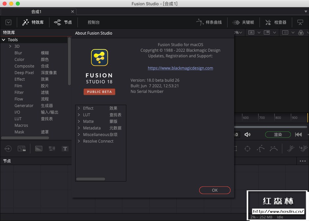This screenshot has height=221, width=309.
Task: Open the 控制台 Console
Action: (94, 22)
